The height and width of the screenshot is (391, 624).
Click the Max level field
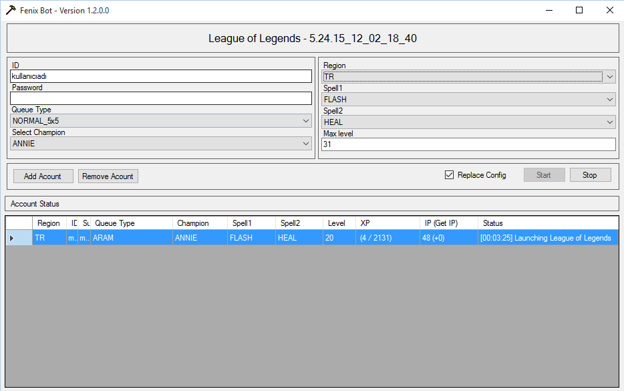point(468,144)
